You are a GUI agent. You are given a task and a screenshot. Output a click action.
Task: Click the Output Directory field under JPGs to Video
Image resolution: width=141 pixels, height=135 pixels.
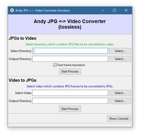tap(70, 59)
